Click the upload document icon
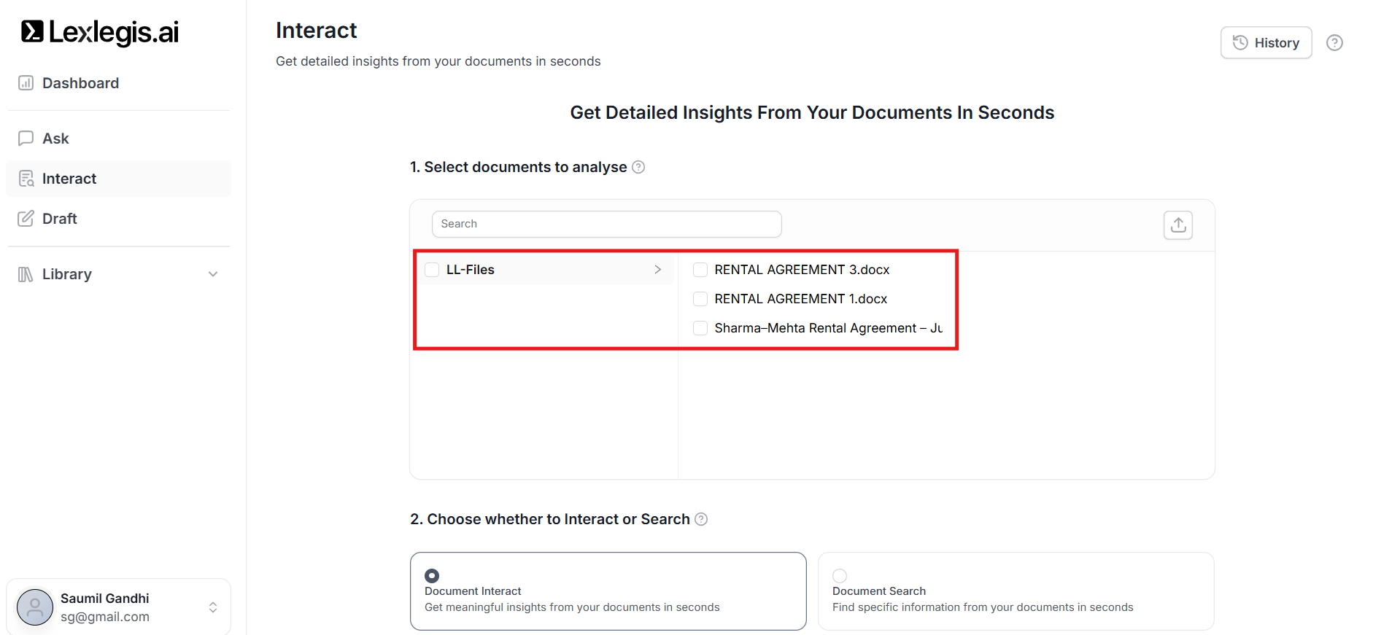Viewport: 1373px width, 635px height. tap(1177, 225)
